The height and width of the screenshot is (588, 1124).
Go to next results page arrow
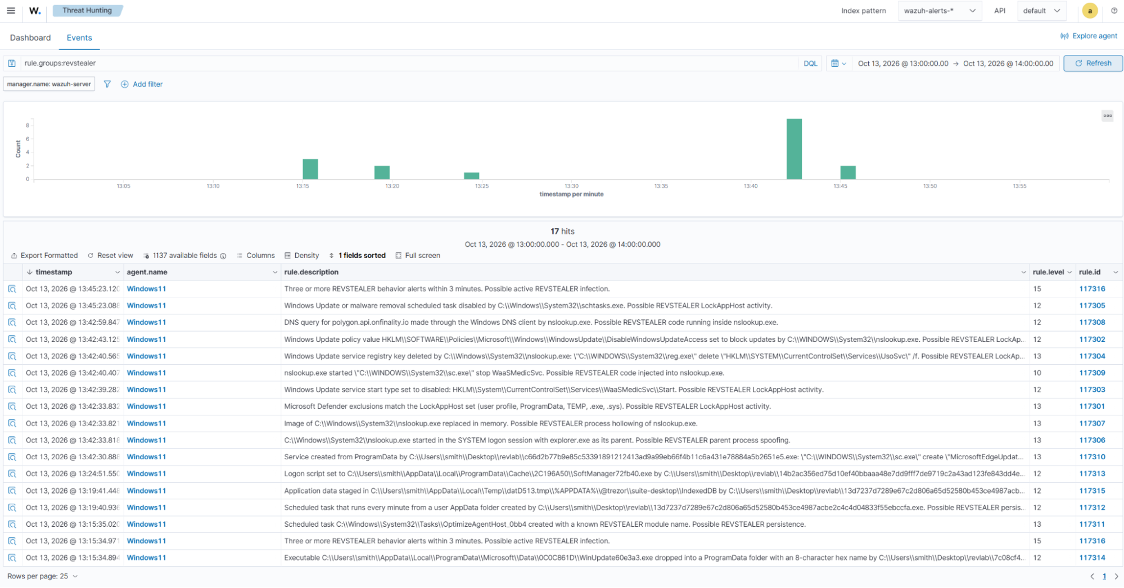[x=1117, y=576]
